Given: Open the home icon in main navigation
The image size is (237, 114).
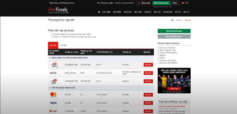Looking at the screenshot, I should point(99,12).
